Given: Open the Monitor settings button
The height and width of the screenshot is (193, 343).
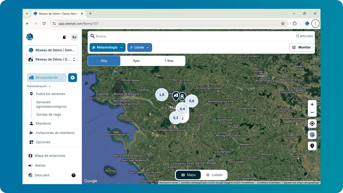Looking at the screenshot, I should click(x=301, y=47).
